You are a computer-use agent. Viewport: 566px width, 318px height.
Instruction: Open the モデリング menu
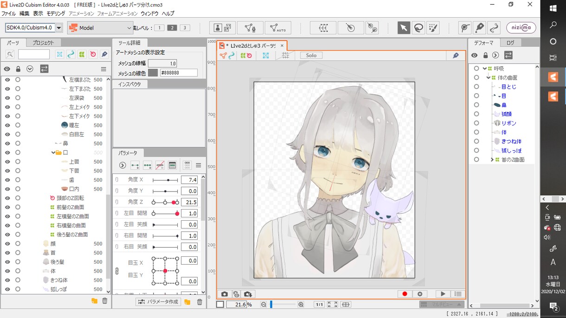coord(56,13)
